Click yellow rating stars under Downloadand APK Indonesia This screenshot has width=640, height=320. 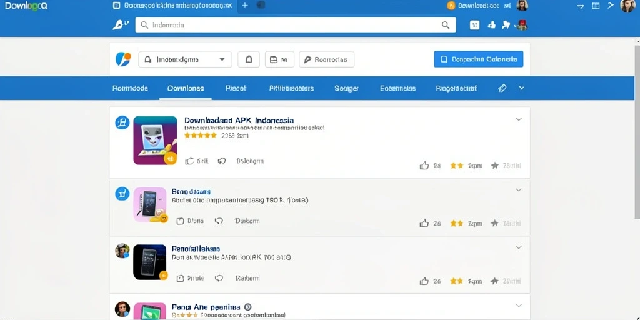201,135
